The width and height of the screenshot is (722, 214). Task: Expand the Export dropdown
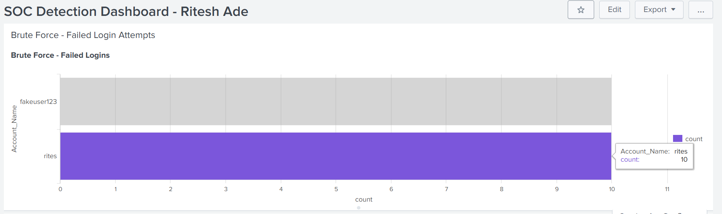pos(659,10)
